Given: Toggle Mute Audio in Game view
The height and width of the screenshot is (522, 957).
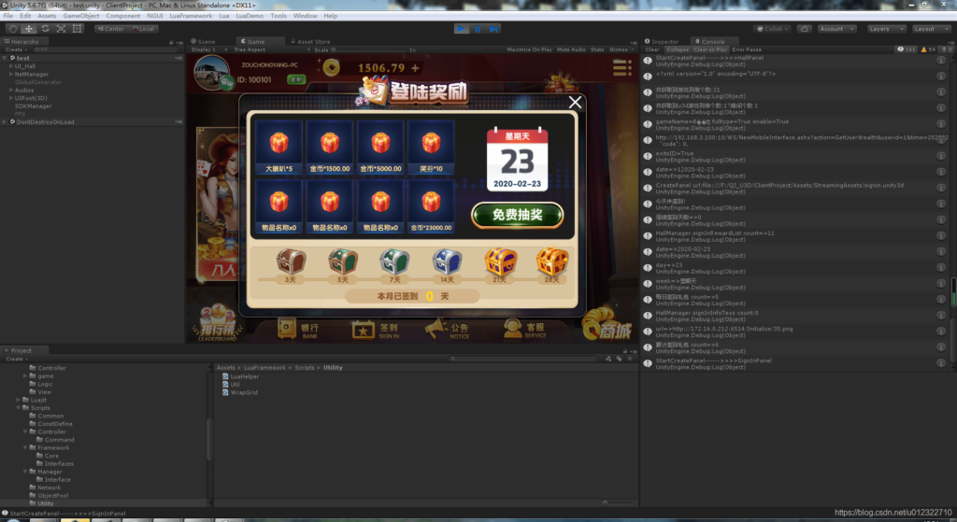Looking at the screenshot, I should 571,49.
